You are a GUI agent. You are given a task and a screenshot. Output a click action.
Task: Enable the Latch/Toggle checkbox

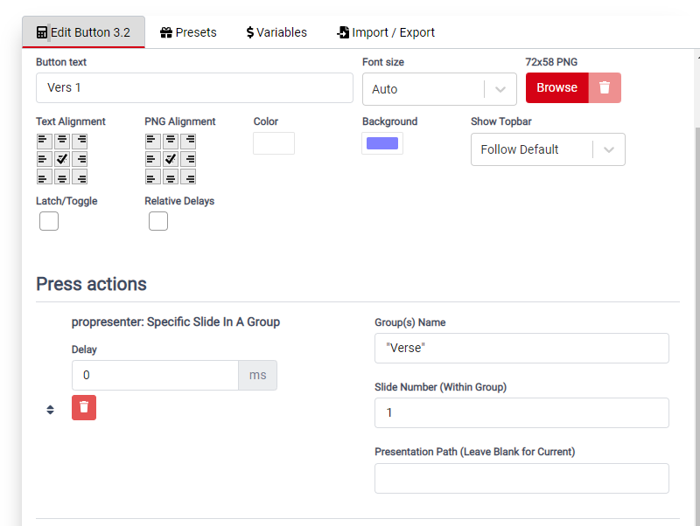click(x=48, y=220)
